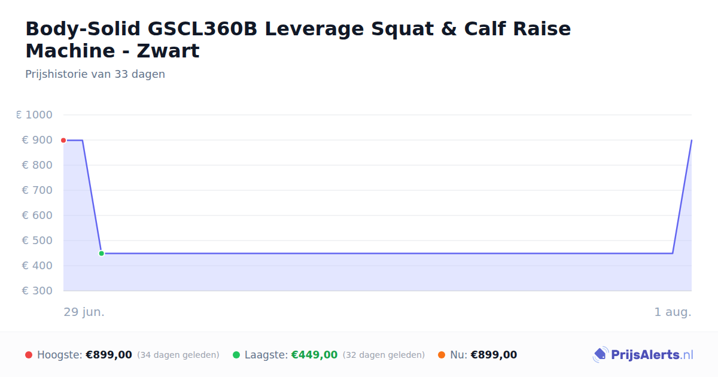
Task: Click the red Hoogste legend dot
Action: (29, 355)
